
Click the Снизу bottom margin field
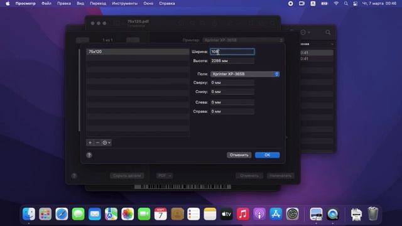pos(232,92)
